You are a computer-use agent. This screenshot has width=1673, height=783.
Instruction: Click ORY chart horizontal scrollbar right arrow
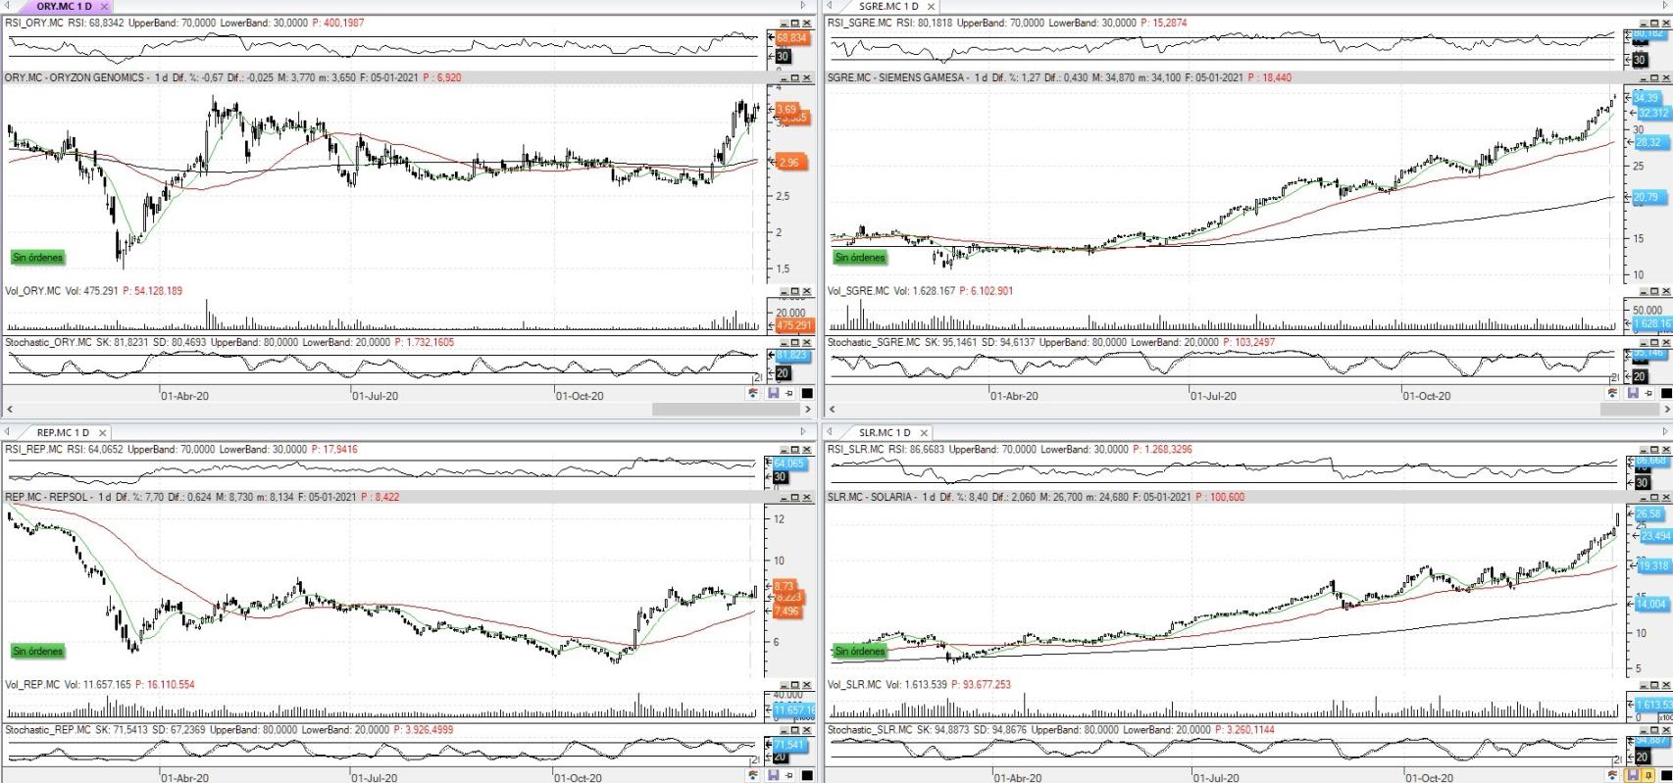point(810,409)
